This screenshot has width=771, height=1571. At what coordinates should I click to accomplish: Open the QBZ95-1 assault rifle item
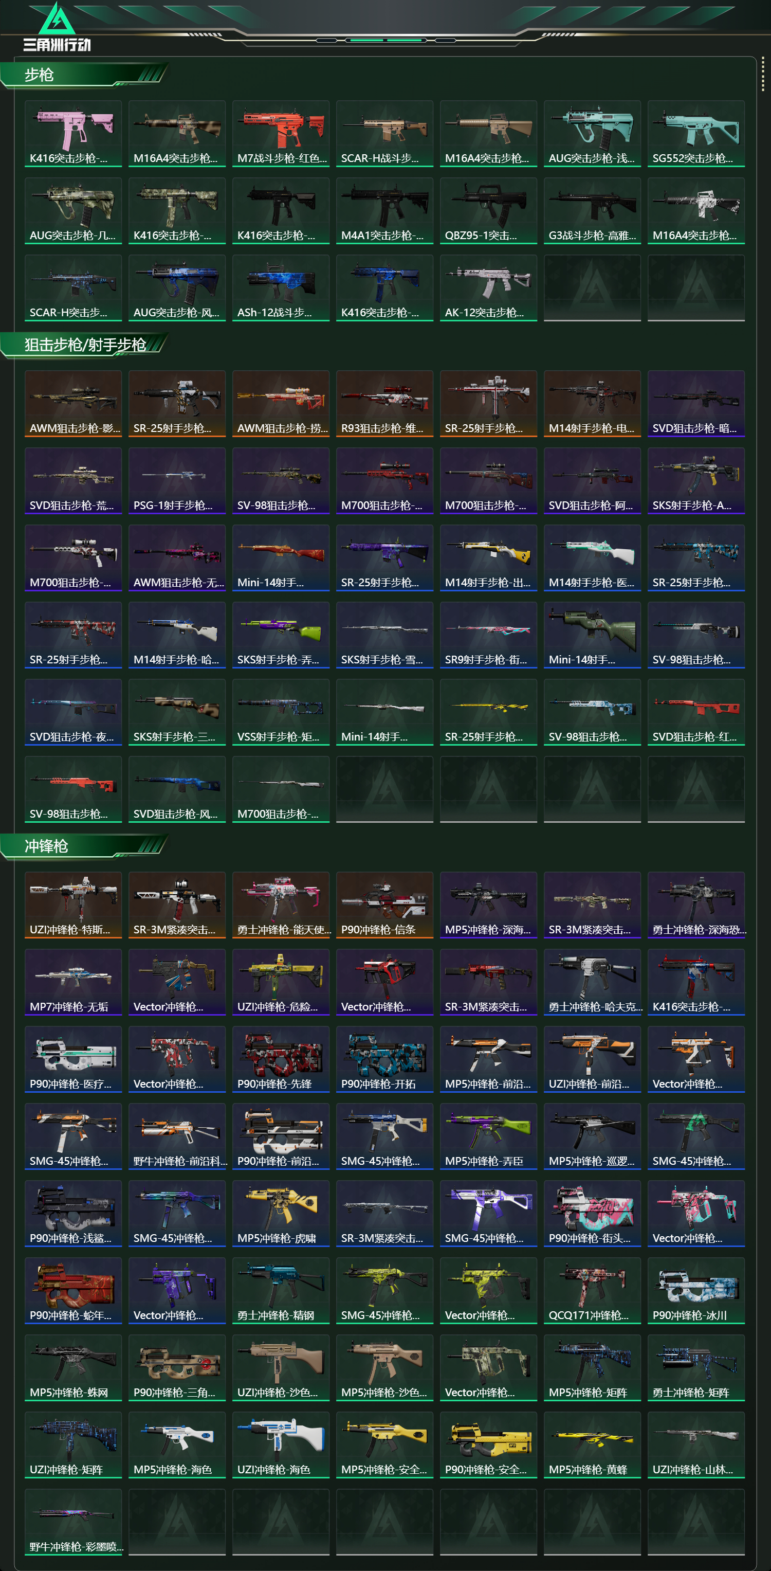click(488, 211)
